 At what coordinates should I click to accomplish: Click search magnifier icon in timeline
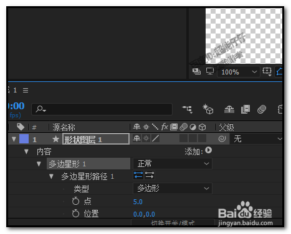pyautogui.click(x=41, y=109)
